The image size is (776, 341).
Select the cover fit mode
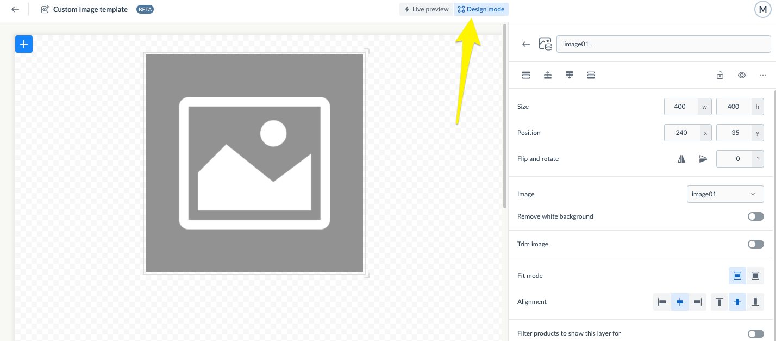[755, 276]
